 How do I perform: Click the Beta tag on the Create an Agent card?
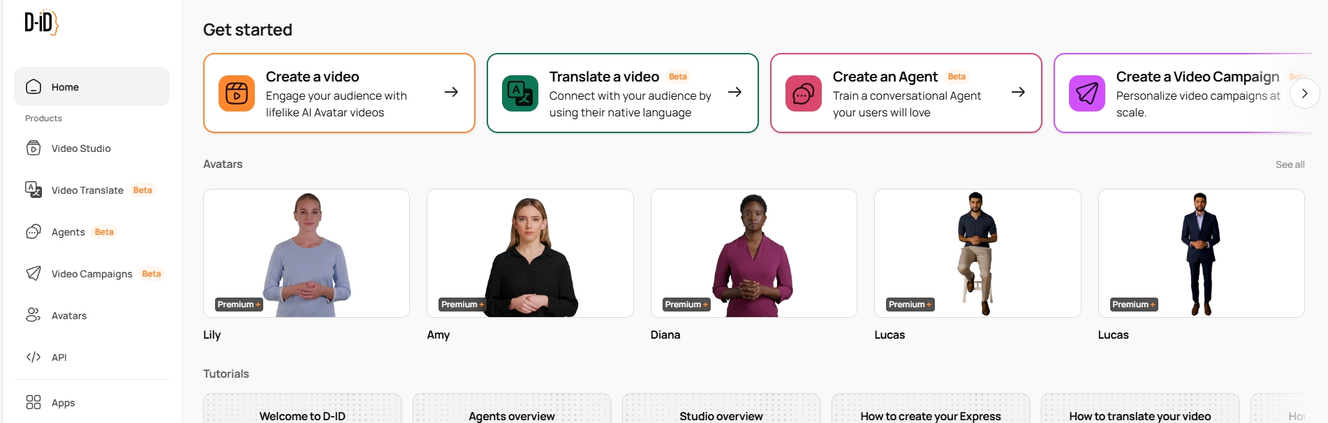pyautogui.click(x=957, y=77)
